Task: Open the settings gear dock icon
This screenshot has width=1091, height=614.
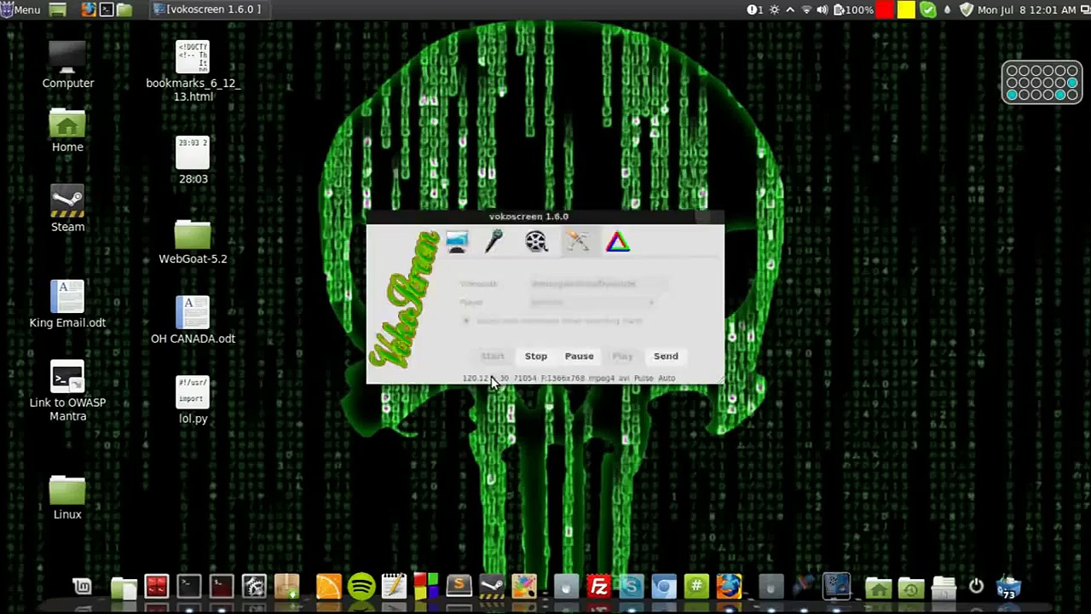Action: pos(254,586)
